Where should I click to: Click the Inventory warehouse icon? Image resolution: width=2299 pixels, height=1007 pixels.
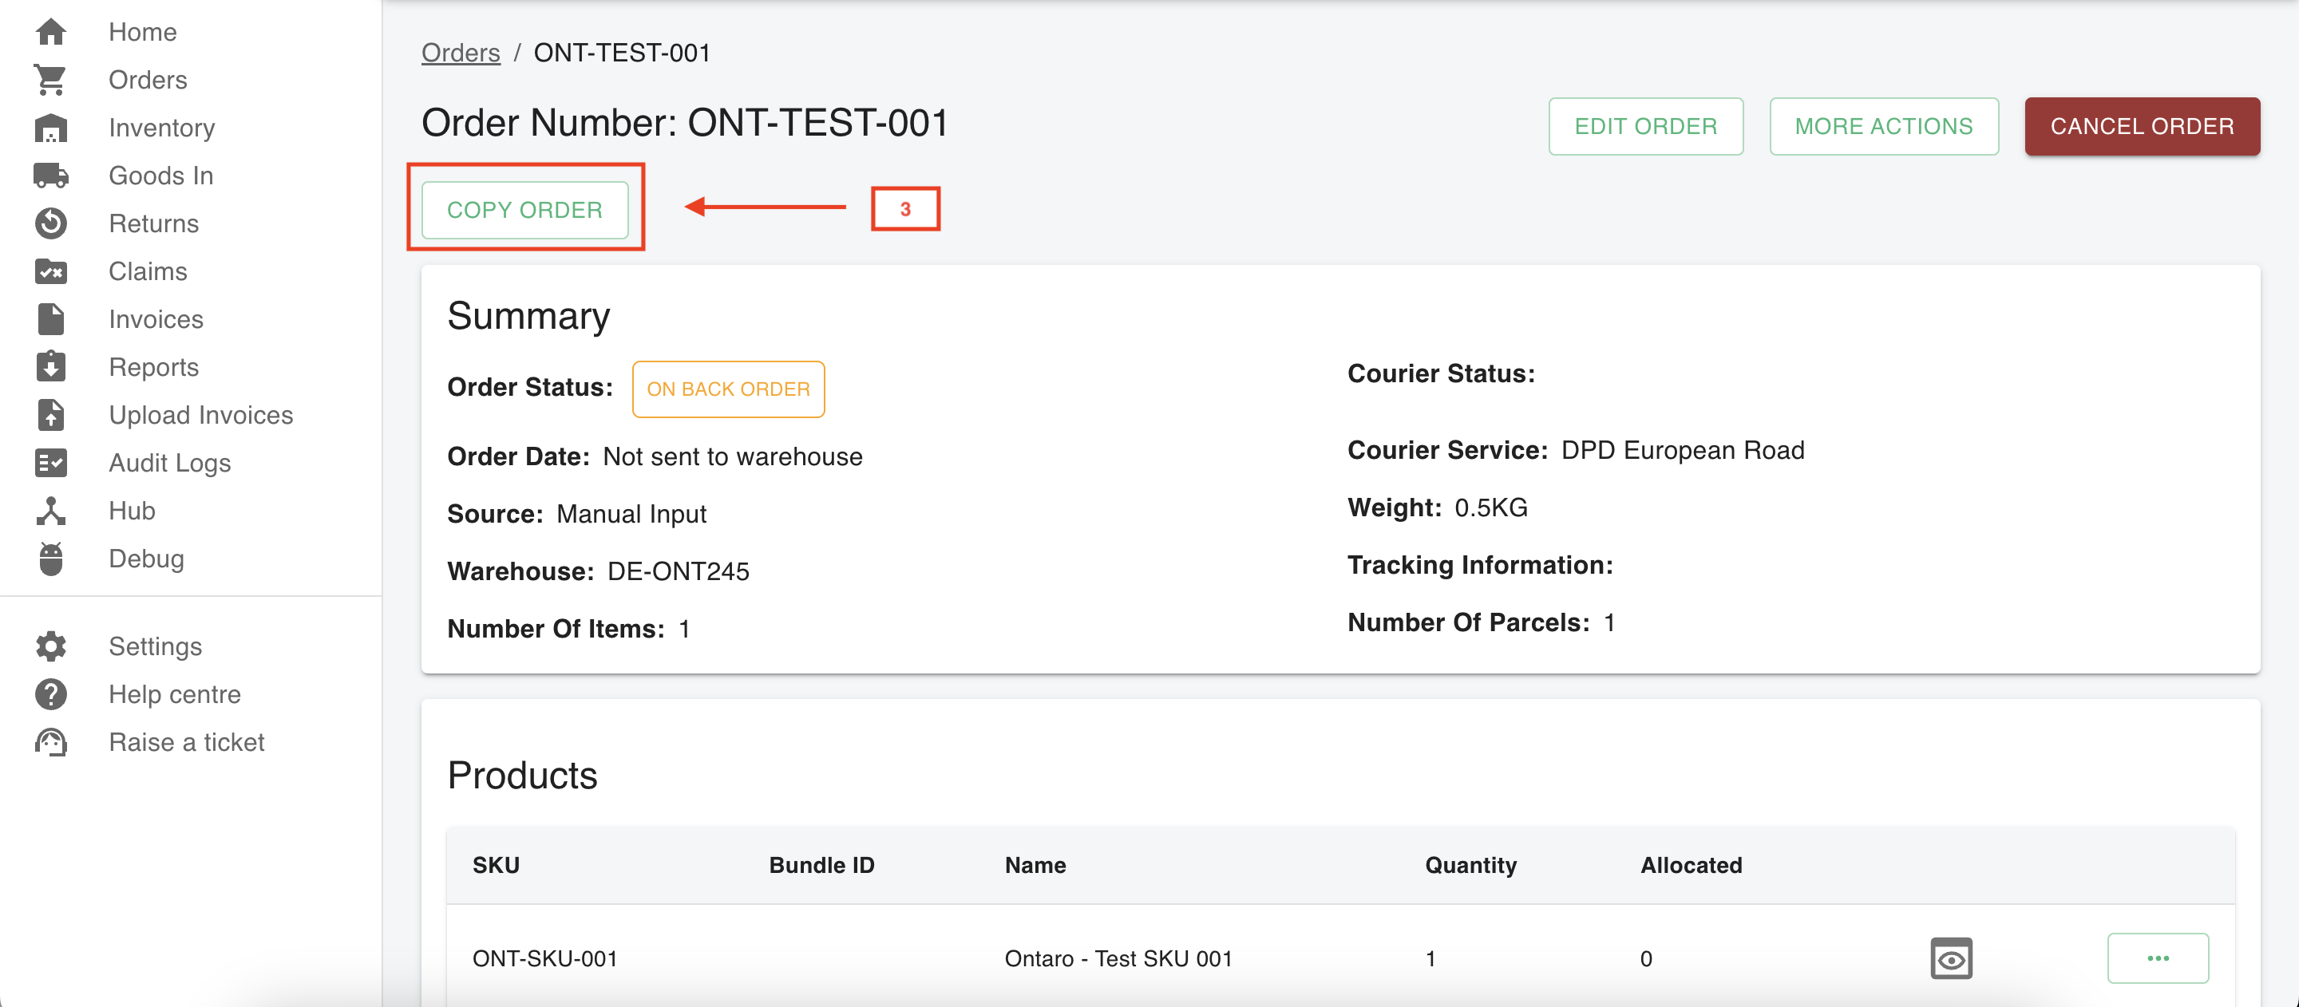[x=51, y=128]
